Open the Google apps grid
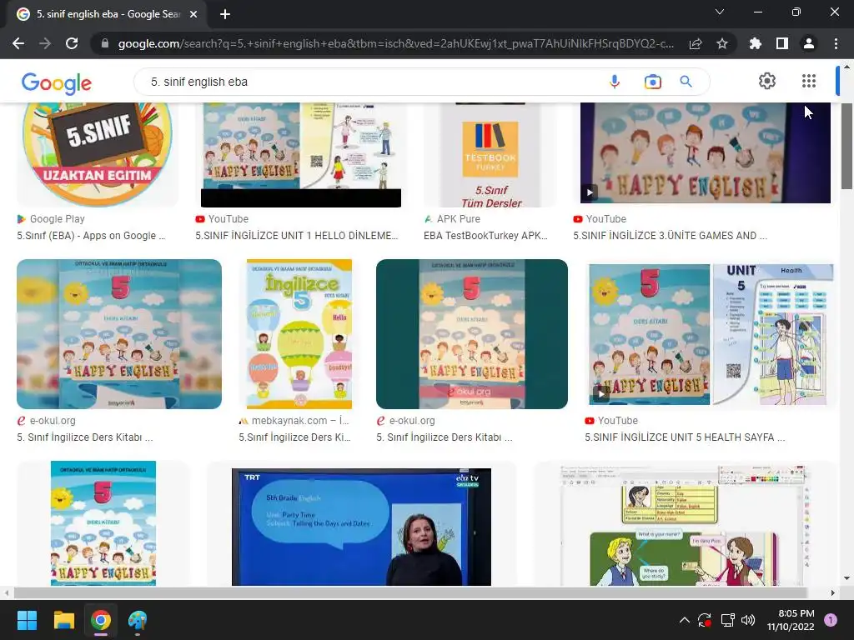This screenshot has height=640, width=854. pos(809,81)
